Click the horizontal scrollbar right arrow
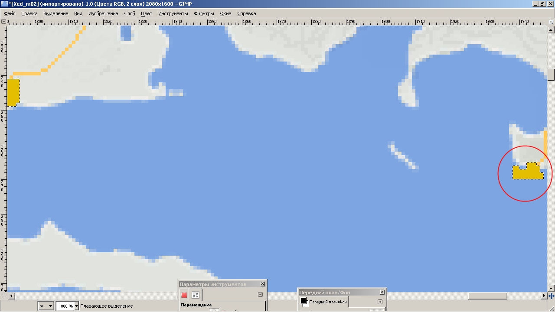Image resolution: width=555 pixels, height=312 pixels. [x=544, y=296]
